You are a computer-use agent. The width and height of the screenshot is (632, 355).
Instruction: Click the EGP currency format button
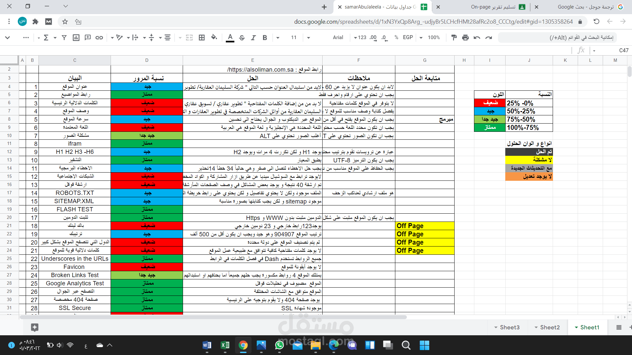(x=408, y=37)
